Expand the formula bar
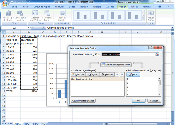 coord(172,28)
